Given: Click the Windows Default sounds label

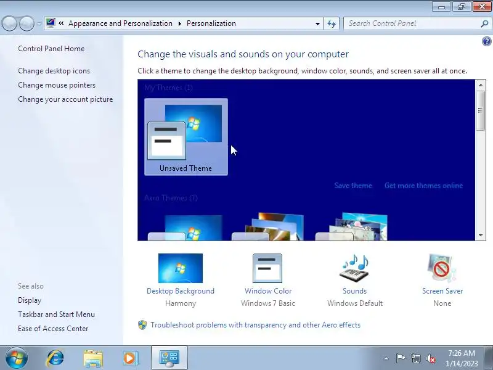Looking at the screenshot, I should [x=355, y=303].
